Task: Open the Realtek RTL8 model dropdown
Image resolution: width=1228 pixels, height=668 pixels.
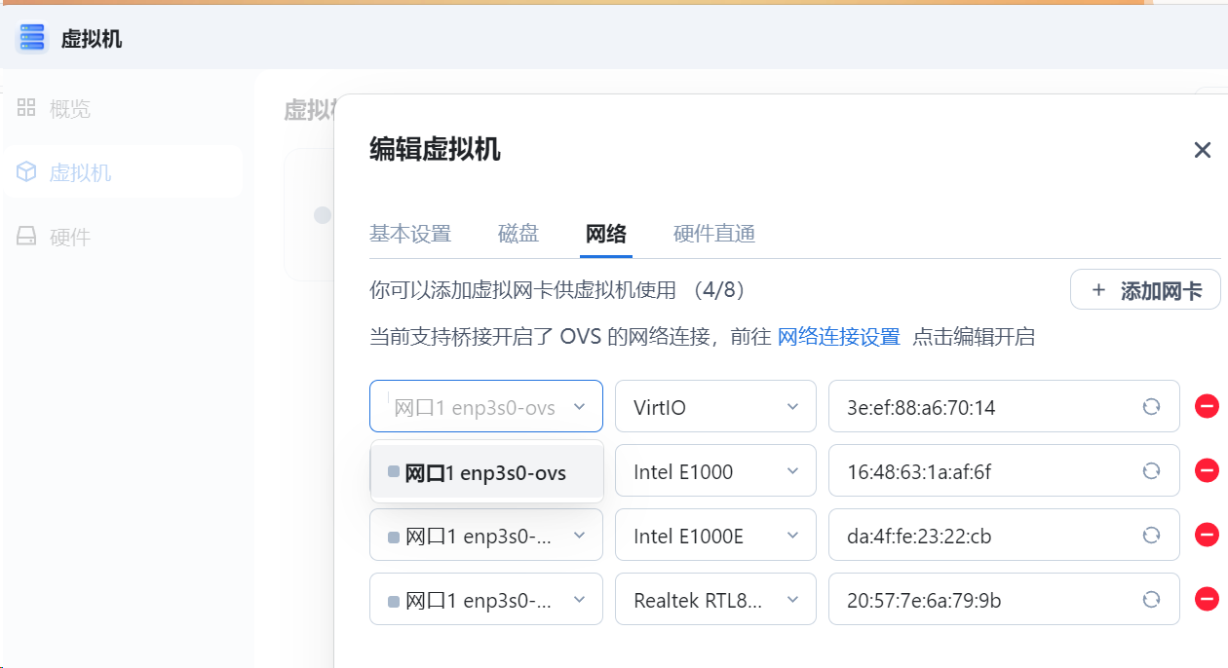Action: point(714,600)
